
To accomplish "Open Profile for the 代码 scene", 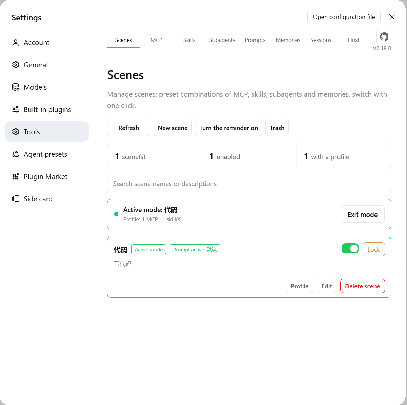I will tap(300, 286).
